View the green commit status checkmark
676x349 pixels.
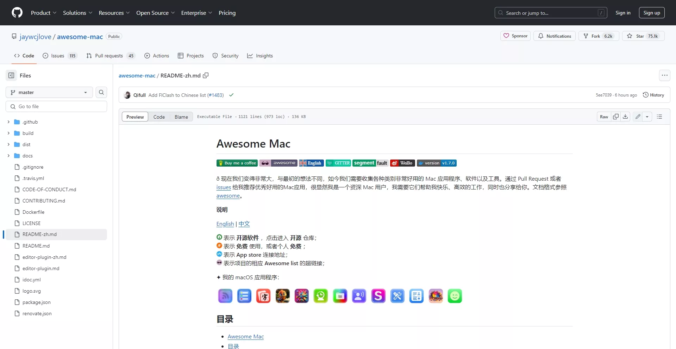[231, 95]
